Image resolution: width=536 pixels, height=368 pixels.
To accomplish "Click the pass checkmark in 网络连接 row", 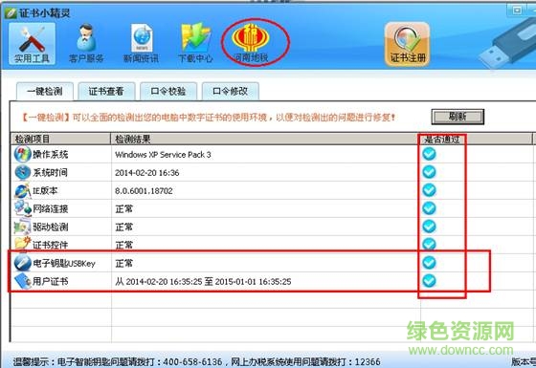I will [429, 208].
